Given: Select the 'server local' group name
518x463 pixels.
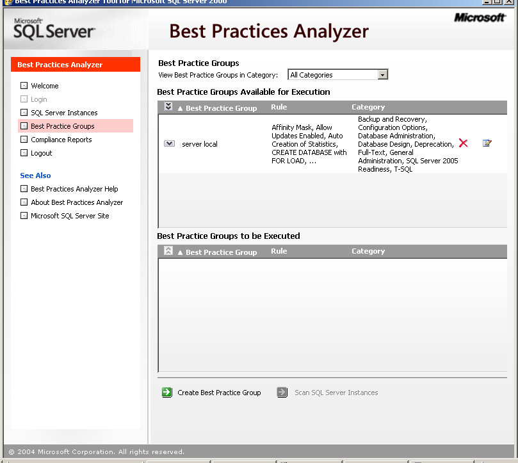Looking at the screenshot, I should [x=200, y=144].
